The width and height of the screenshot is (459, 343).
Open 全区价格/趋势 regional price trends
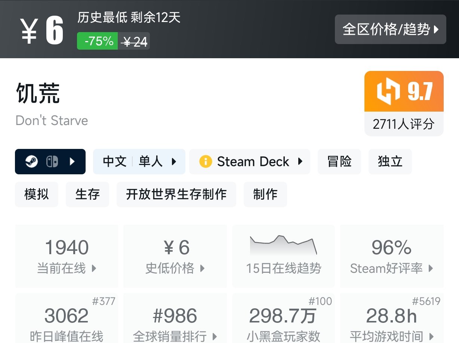390,29
